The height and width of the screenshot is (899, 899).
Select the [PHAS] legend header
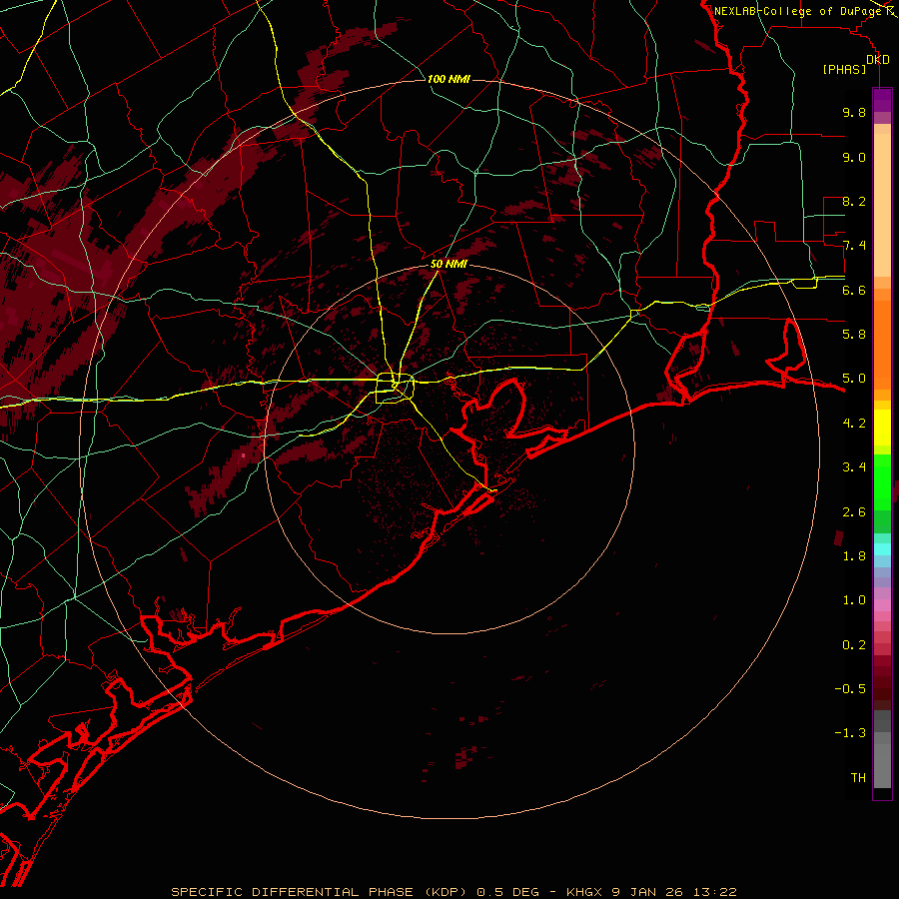pyautogui.click(x=844, y=70)
